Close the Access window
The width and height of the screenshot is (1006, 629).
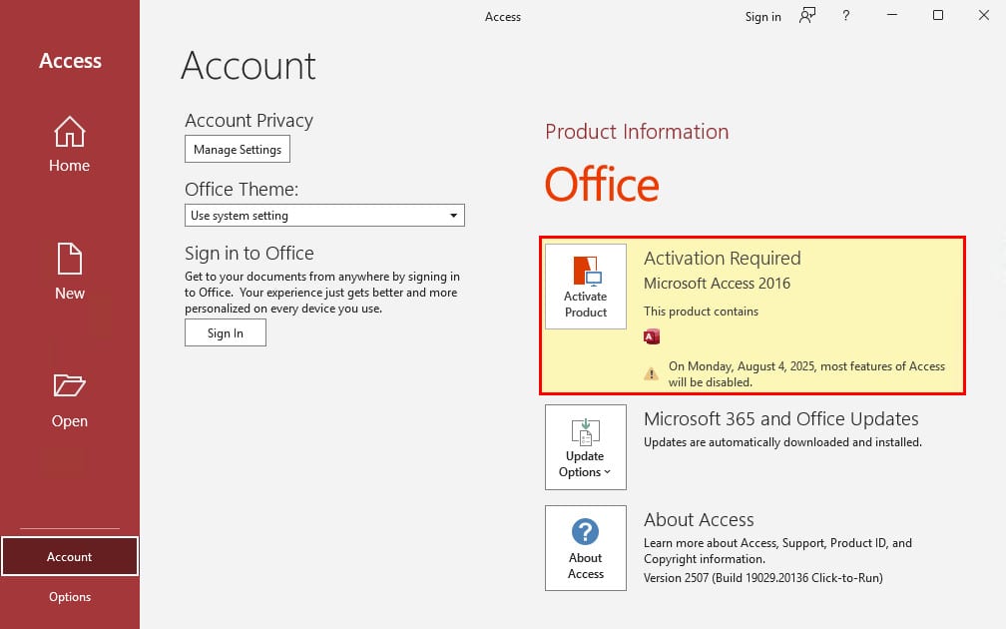click(x=984, y=15)
